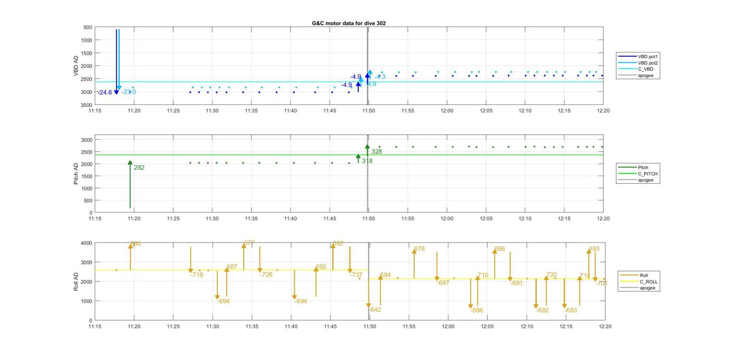Click the '-24.6' VBD move label
The height and width of the screenshot is (360, 729).
(104, 92)
